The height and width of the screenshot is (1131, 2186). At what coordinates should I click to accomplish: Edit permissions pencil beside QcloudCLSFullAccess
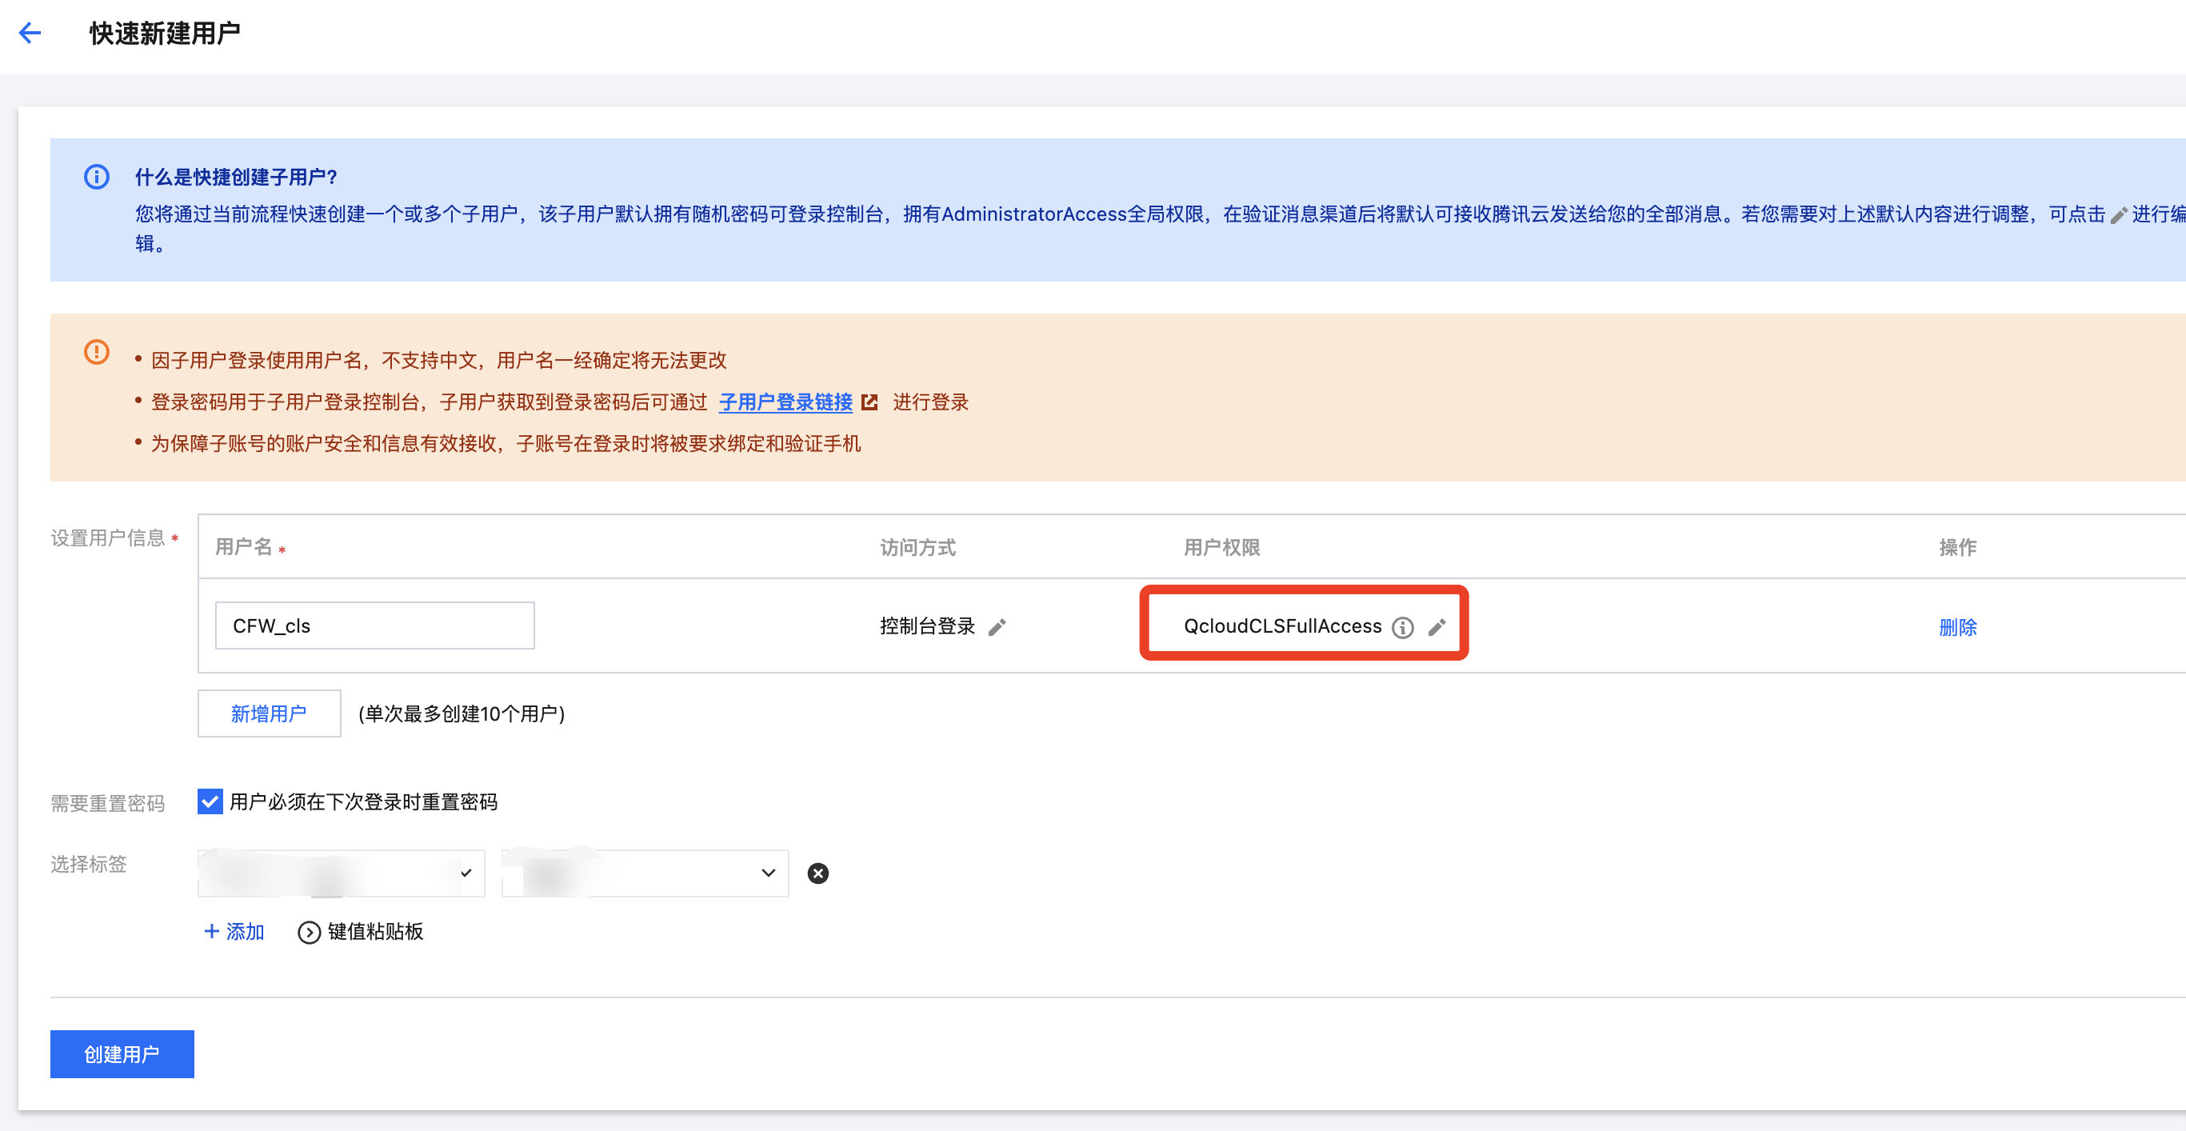click(1437, 627)
